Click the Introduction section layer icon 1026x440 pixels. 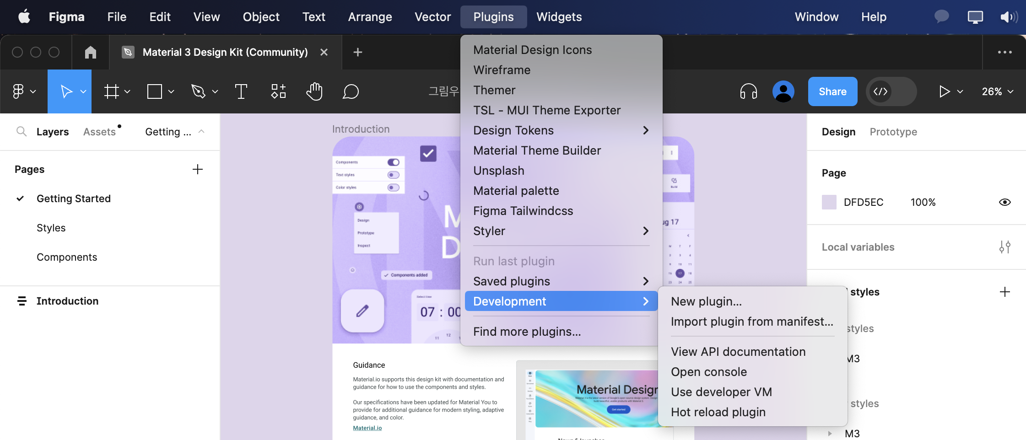pos(22,301)
